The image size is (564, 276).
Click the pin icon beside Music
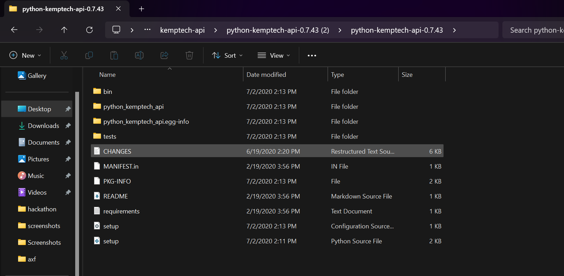[x=68, y=176]
